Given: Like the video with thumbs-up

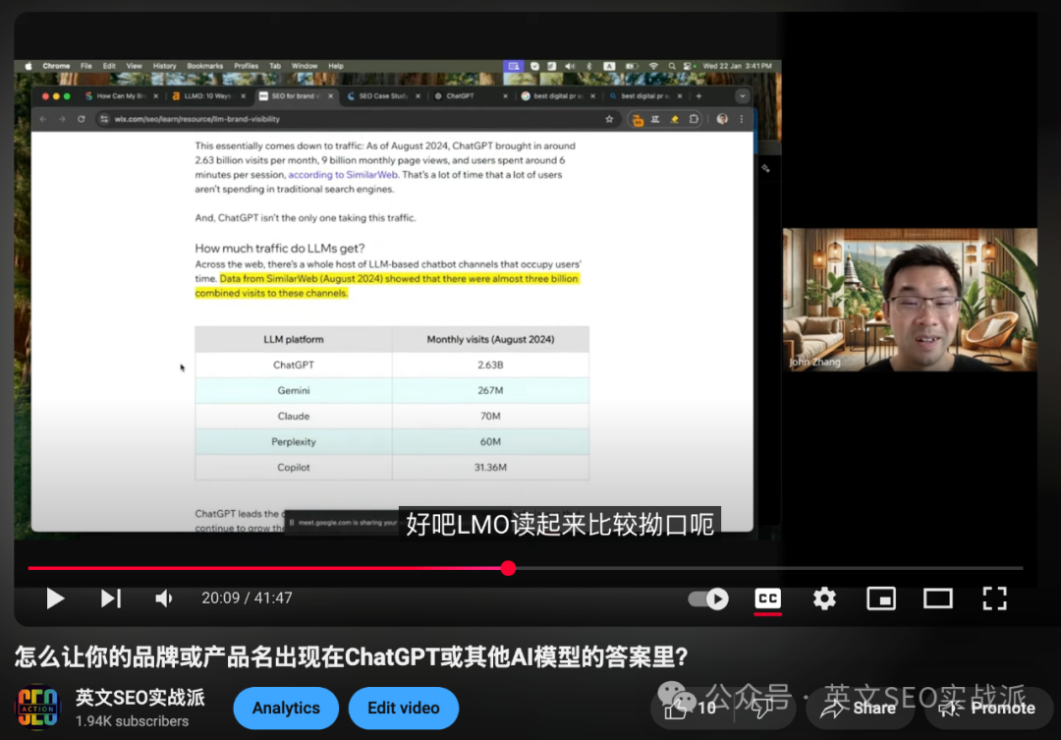Looking at the screenshot, I should pos(691,709).
